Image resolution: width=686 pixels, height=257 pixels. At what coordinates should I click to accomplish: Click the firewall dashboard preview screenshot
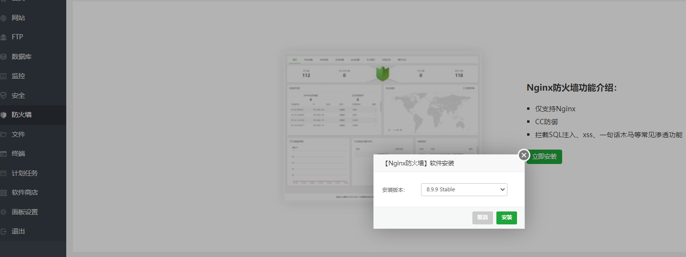[x=382, y=126]
